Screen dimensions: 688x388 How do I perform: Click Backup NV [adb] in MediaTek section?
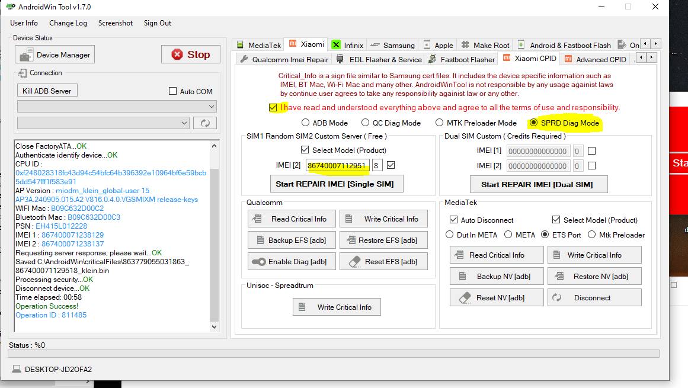tap(497, 277)
